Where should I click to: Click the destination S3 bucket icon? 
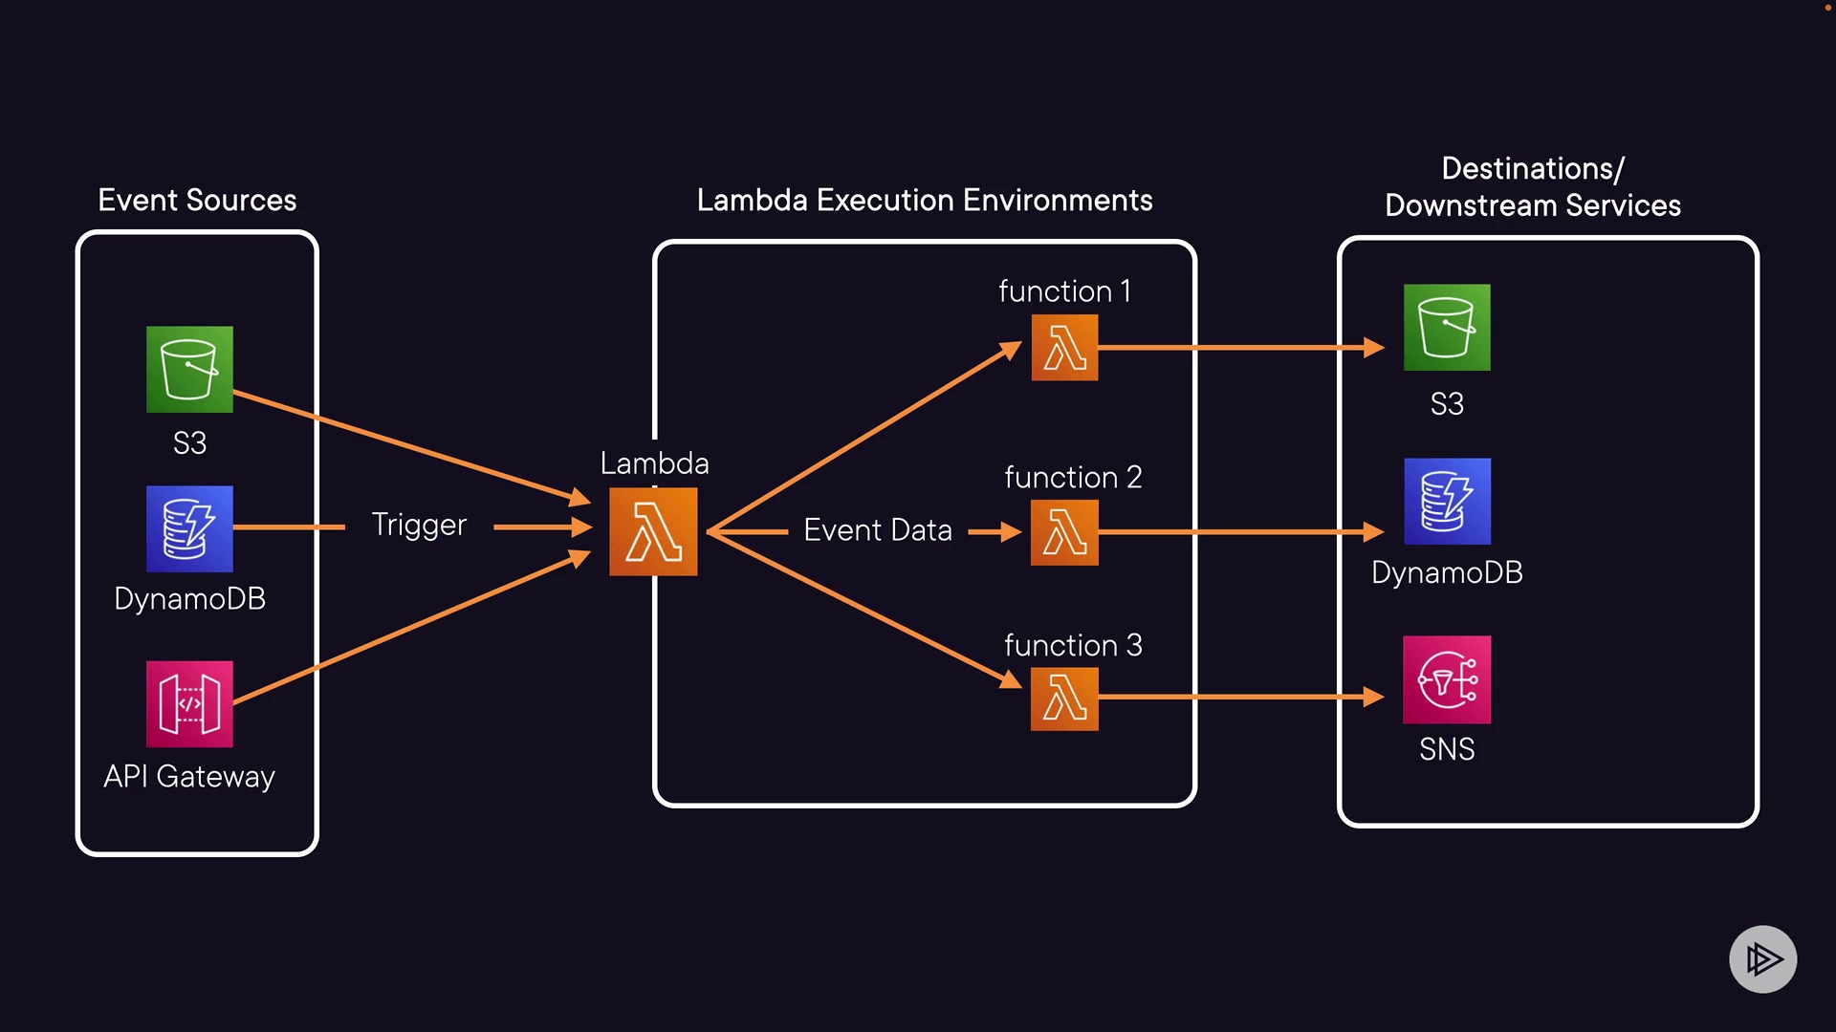1447,328
